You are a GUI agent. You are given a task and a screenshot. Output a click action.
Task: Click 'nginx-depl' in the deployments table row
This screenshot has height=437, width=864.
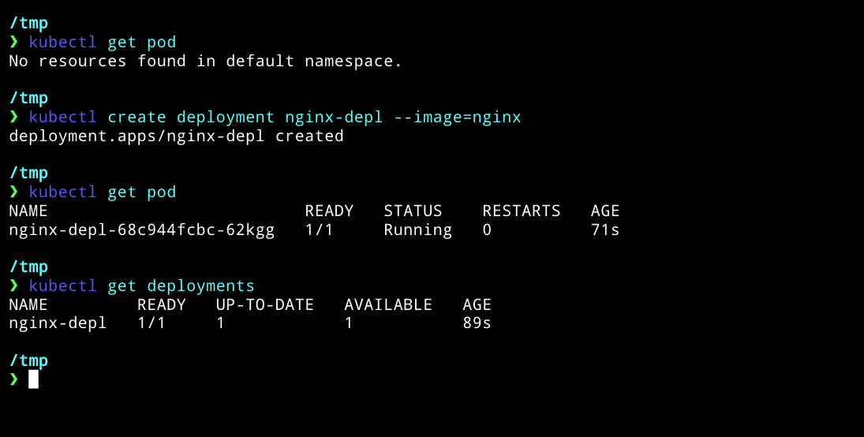[58, 323]
